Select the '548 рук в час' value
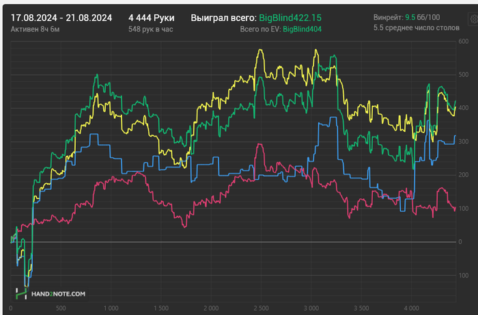Viewport: 478px width, 315px height. 151,29
